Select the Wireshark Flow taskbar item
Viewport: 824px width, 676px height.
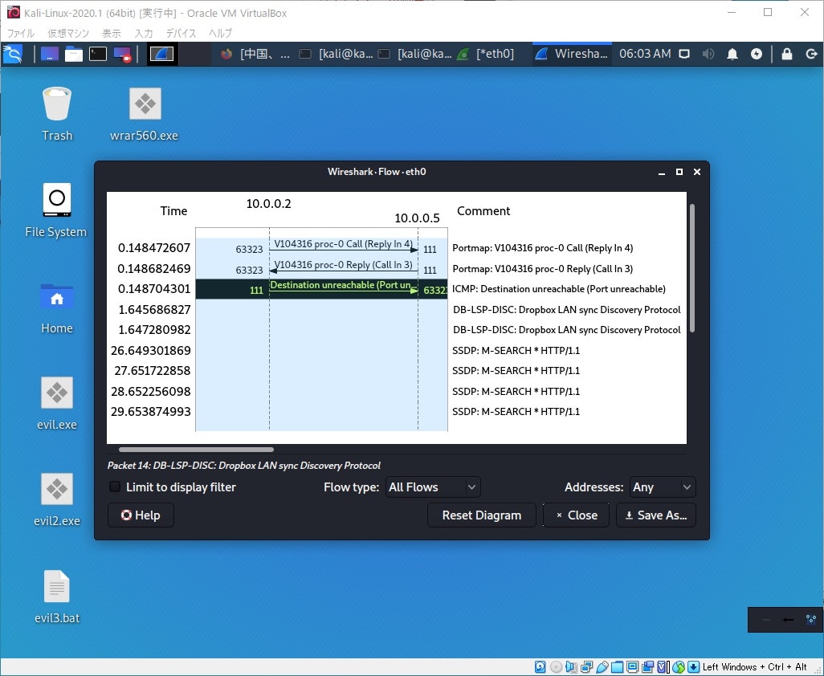[x=571, y=54]
